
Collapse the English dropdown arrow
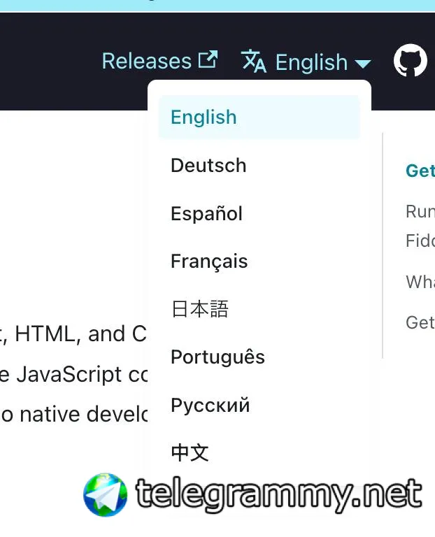[363, 64]
